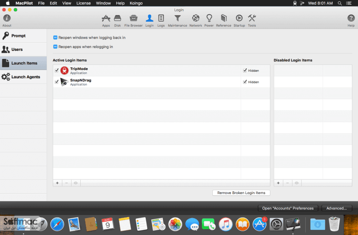Open the File Browser tool

(133, 21)
